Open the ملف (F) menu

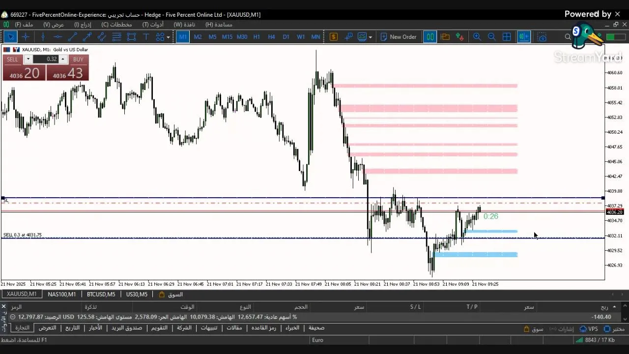click(24, 25)
